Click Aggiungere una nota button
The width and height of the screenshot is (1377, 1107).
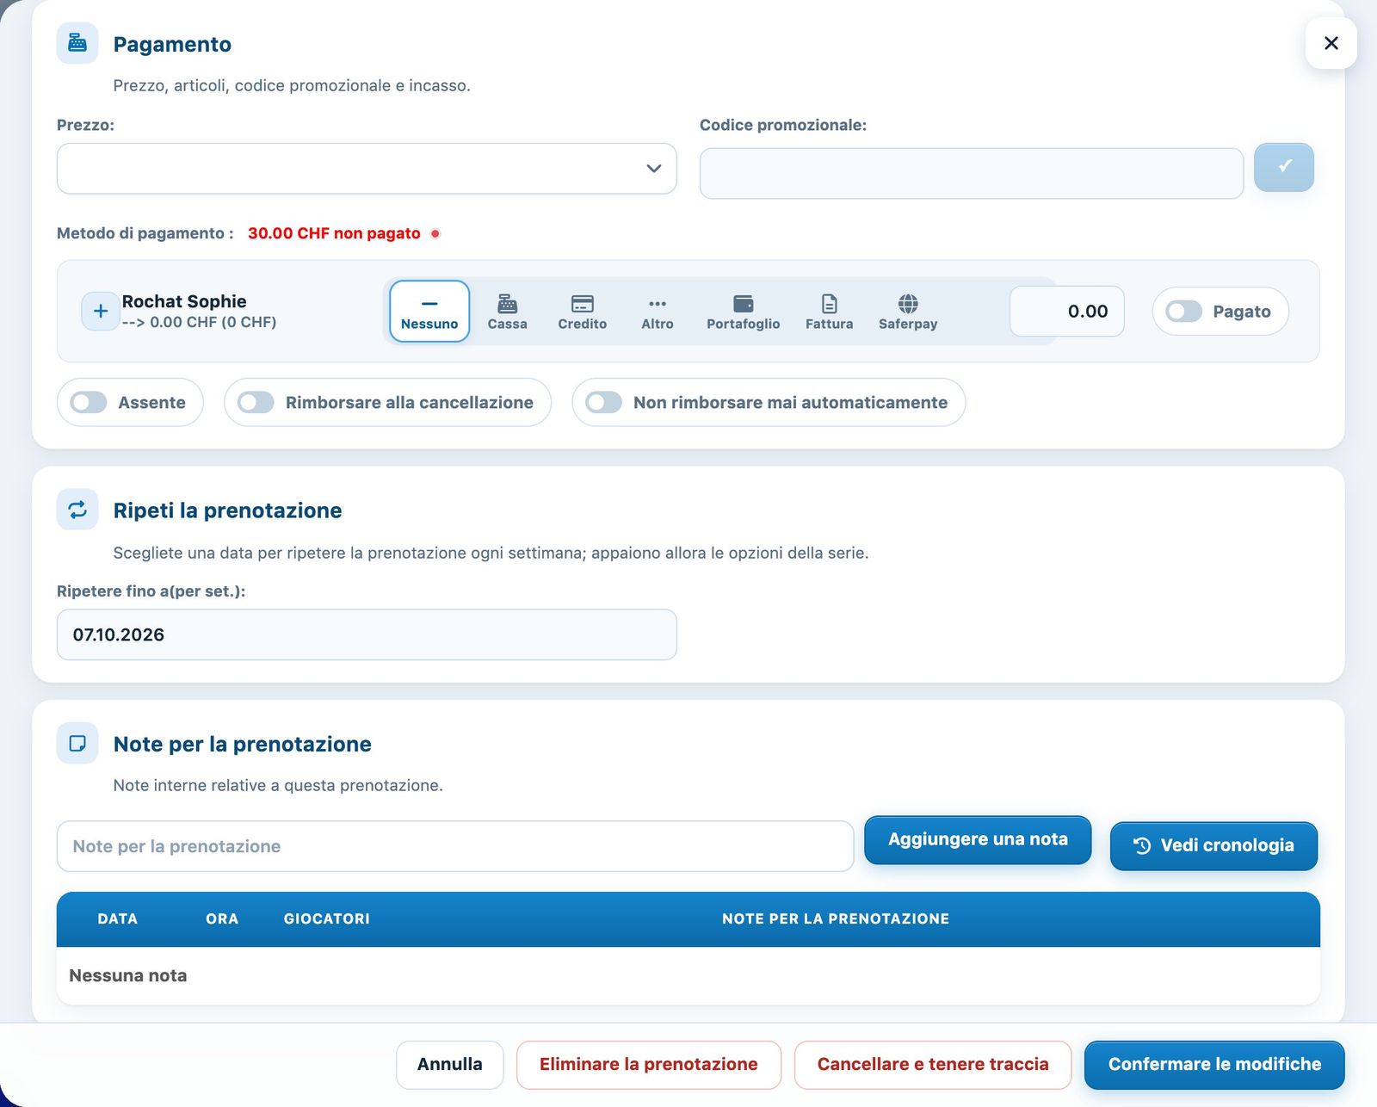[x=978, y=839]
